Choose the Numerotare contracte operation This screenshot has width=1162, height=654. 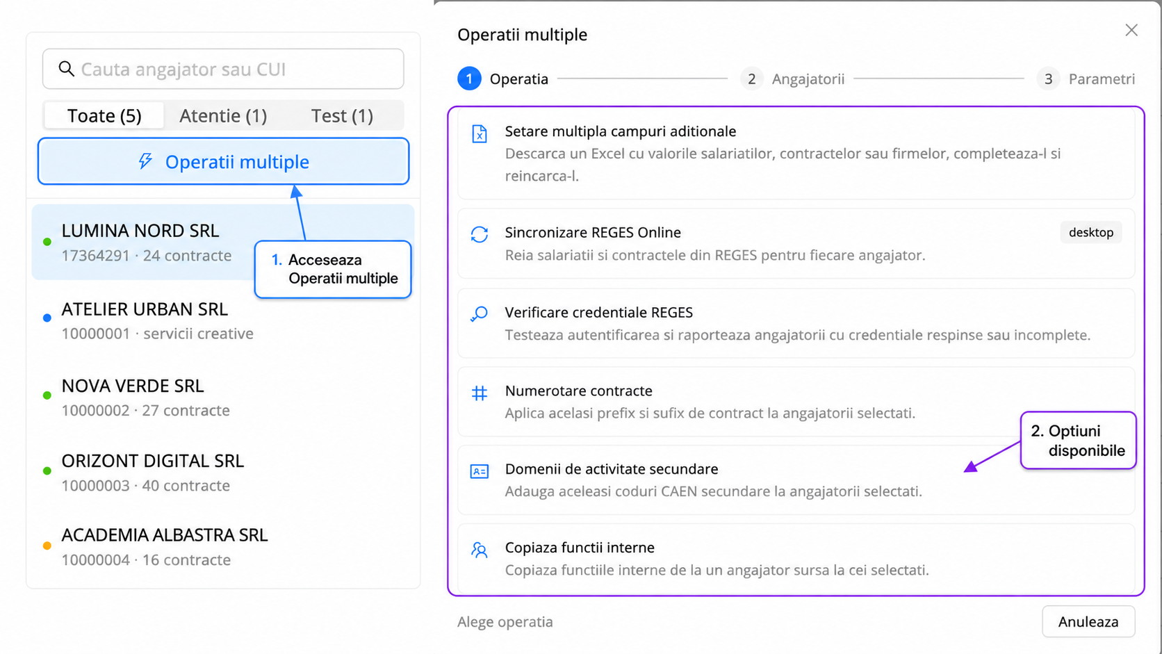(796, 402)
